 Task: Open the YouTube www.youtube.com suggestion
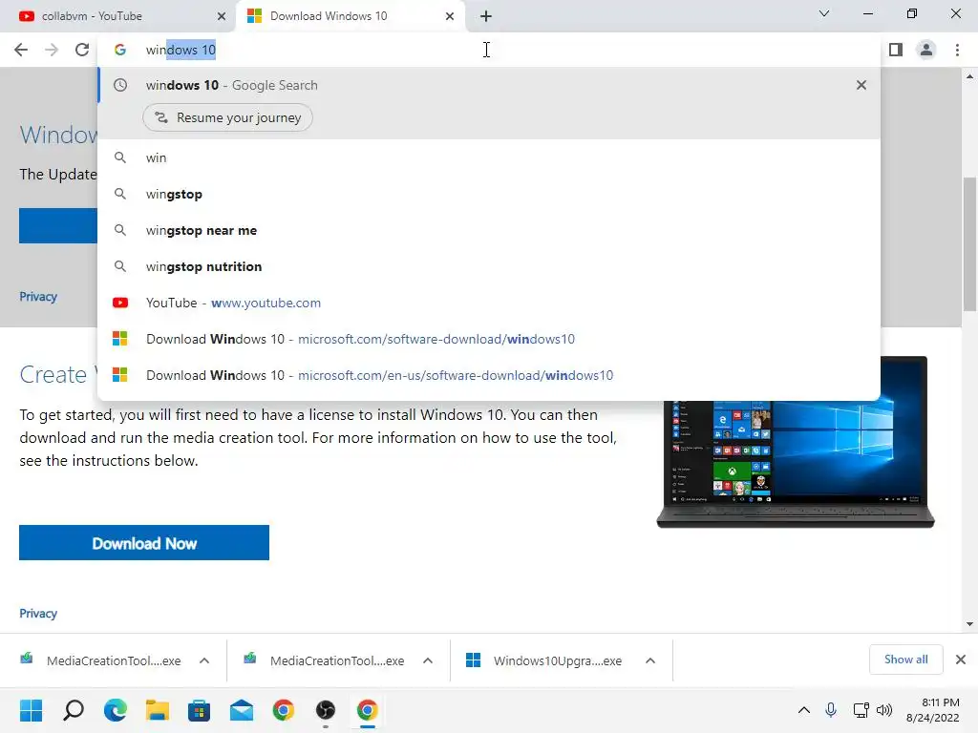pyautogui.click(x=489, y=303)
